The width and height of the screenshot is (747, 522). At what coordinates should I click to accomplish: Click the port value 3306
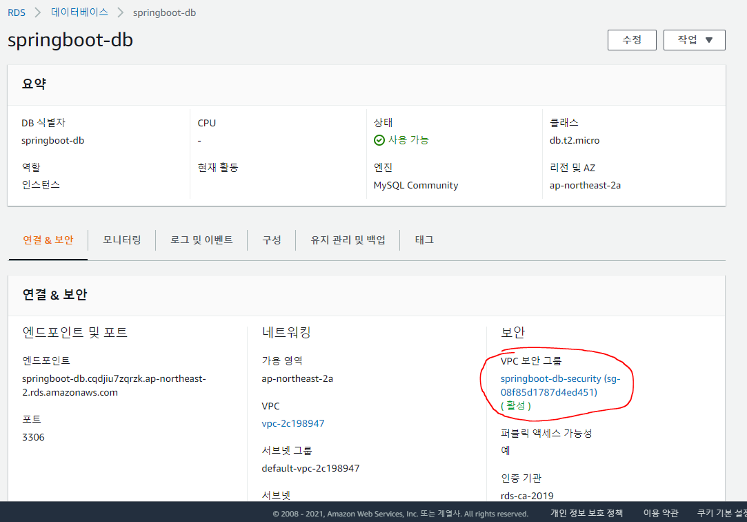(x=33, y=437)
